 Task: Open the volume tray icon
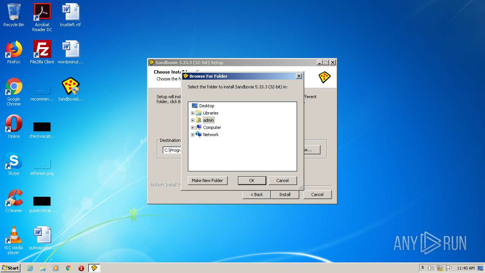(x=431, y=268)
